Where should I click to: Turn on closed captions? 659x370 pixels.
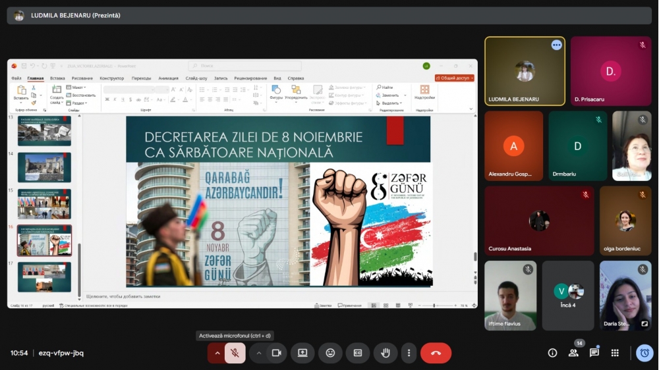[x=358, y=353]
